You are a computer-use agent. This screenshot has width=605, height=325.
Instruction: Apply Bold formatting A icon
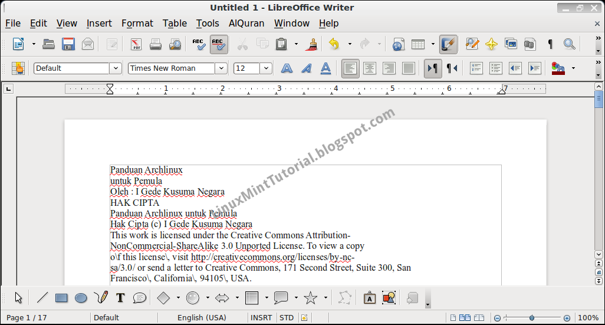[x=287, y=68]
